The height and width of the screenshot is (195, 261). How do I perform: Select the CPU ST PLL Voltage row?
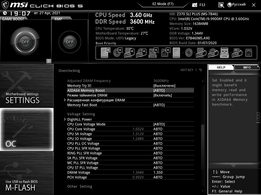point(130,167)
